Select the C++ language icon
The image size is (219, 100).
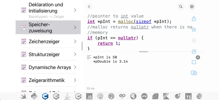click(x=56, y=96)
